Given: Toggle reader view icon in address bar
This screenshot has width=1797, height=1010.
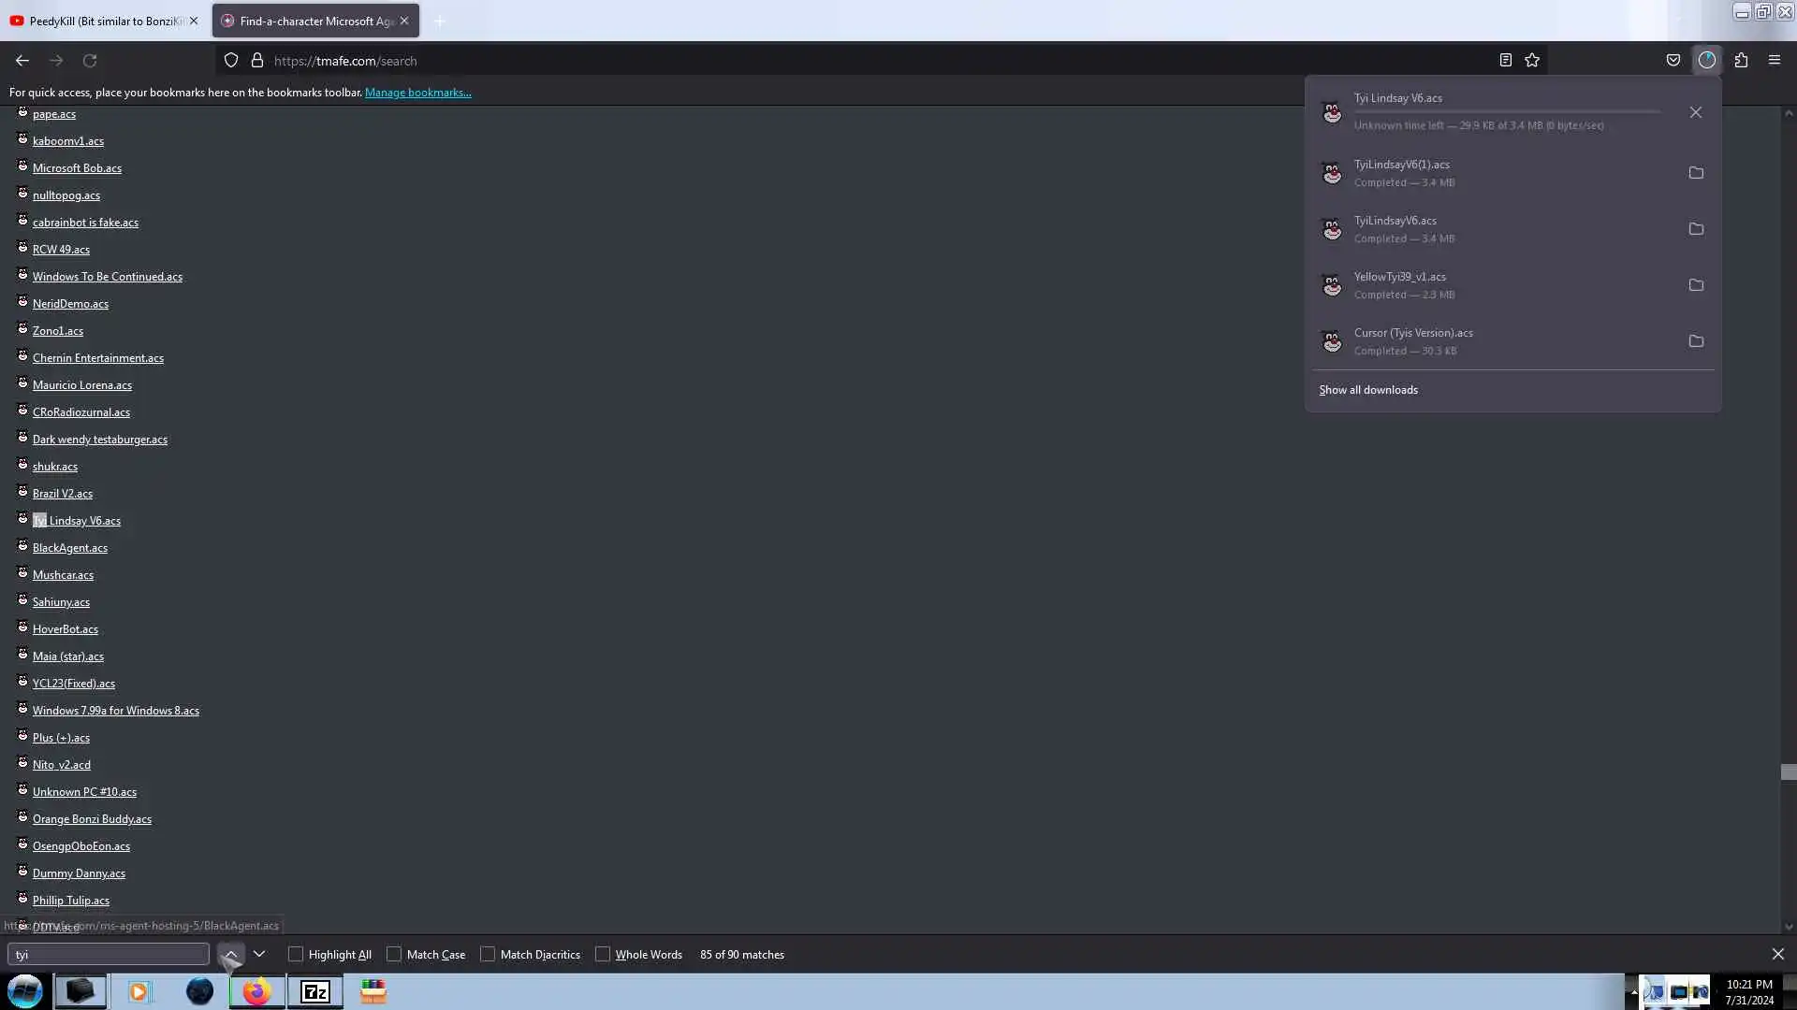Looking at the screenshot, I should (x=1505, y=60).
